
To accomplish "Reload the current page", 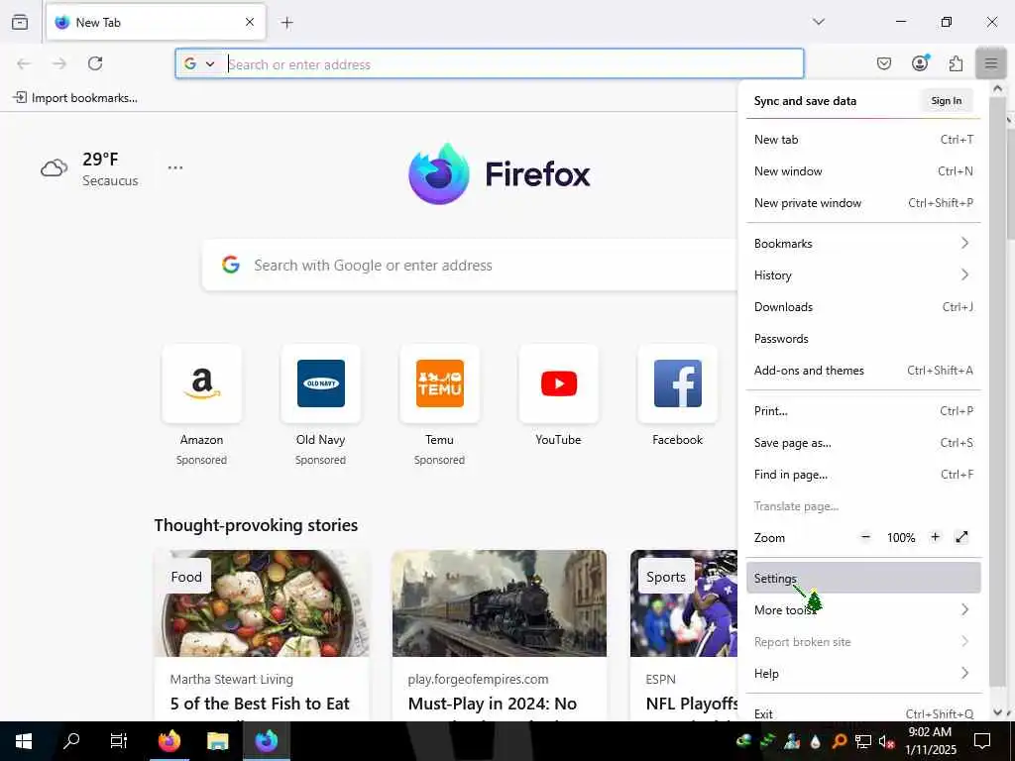I will [x=95, y=63].
